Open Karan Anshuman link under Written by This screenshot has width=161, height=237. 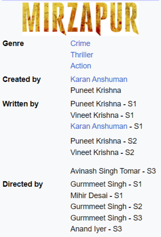pos(99,126)
